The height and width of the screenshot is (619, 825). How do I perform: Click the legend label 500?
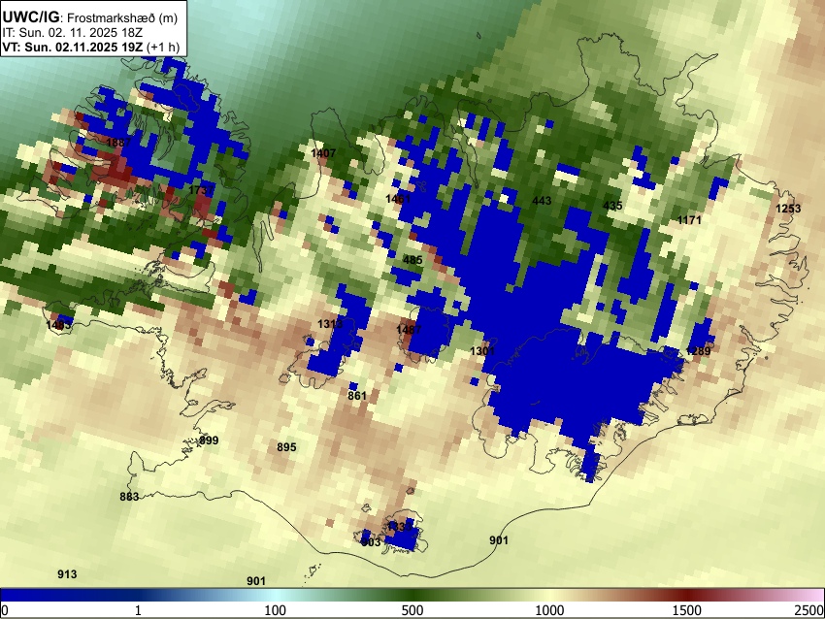click(x=412, y=610)
